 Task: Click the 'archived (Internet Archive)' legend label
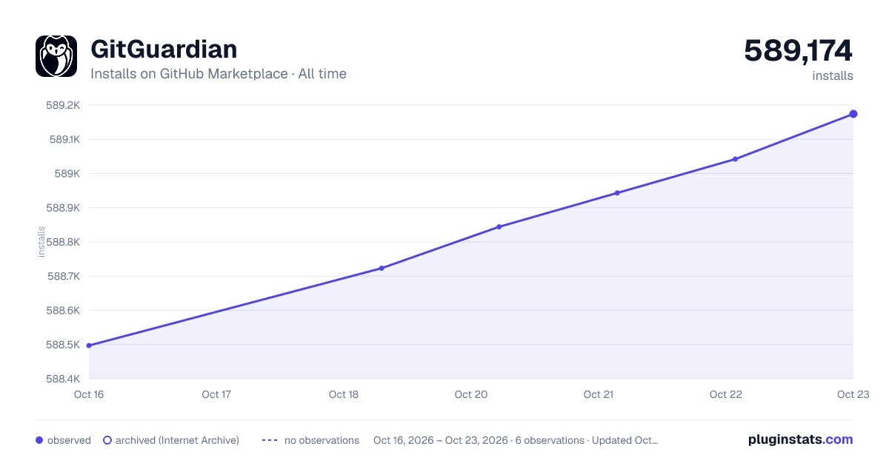[178, 440]
